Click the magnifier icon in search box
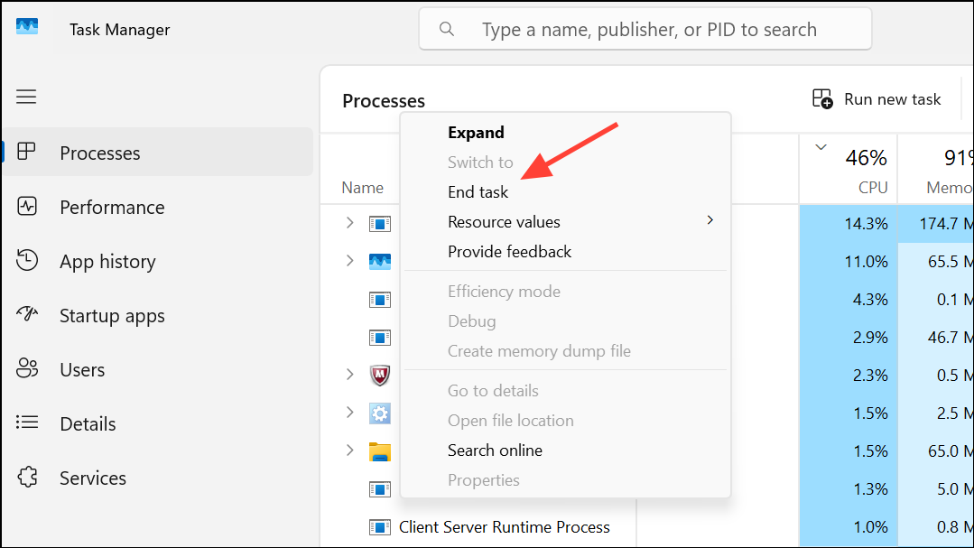 pos(446,29)
